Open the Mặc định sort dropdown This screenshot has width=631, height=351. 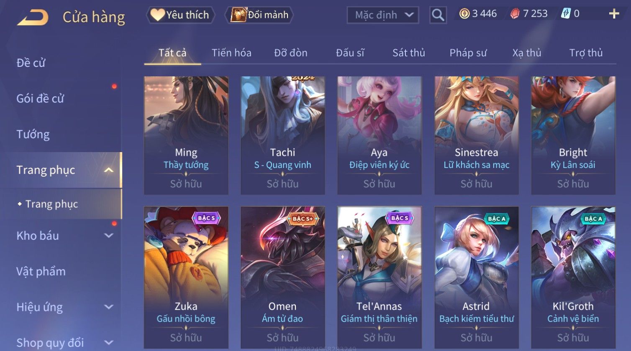(x=383, y=15)
